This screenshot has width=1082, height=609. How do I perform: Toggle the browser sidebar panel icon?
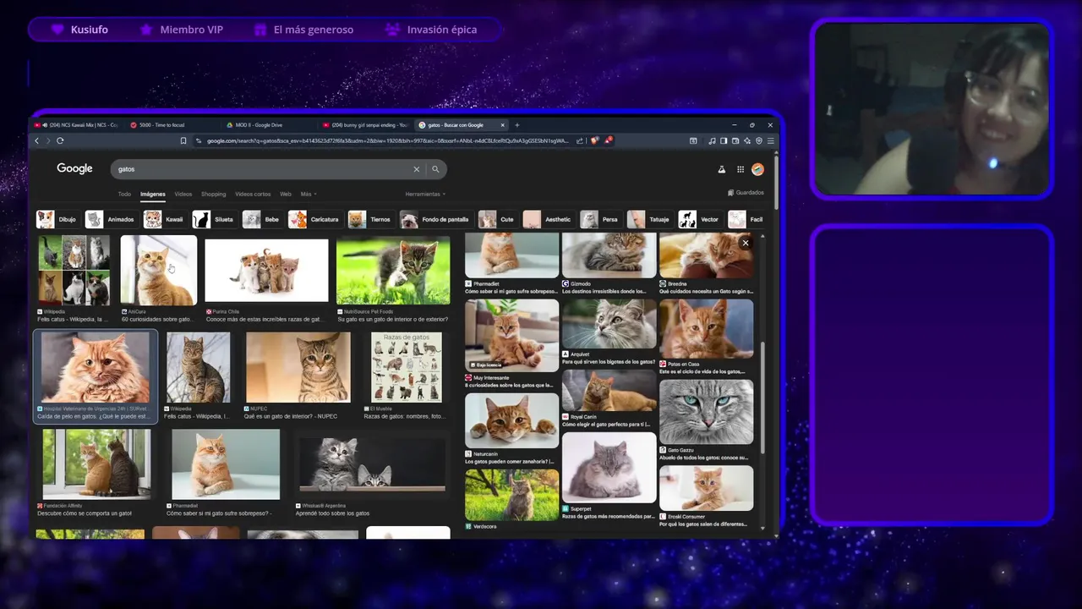click(724, 140)
